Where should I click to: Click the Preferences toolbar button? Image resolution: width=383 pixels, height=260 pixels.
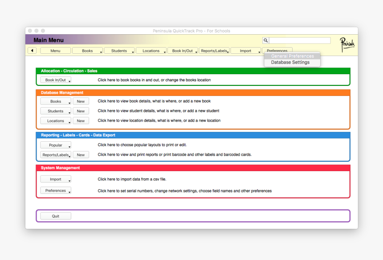coord(277,50)
